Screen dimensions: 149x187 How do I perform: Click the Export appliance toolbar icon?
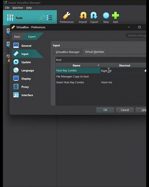coord(94,18)
